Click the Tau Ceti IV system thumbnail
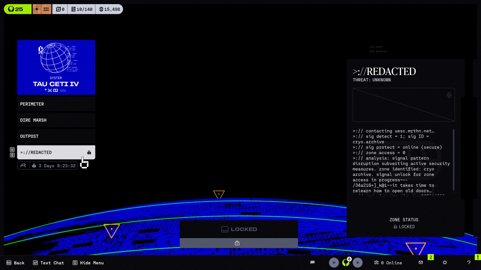481x270 pixels. 56,67
